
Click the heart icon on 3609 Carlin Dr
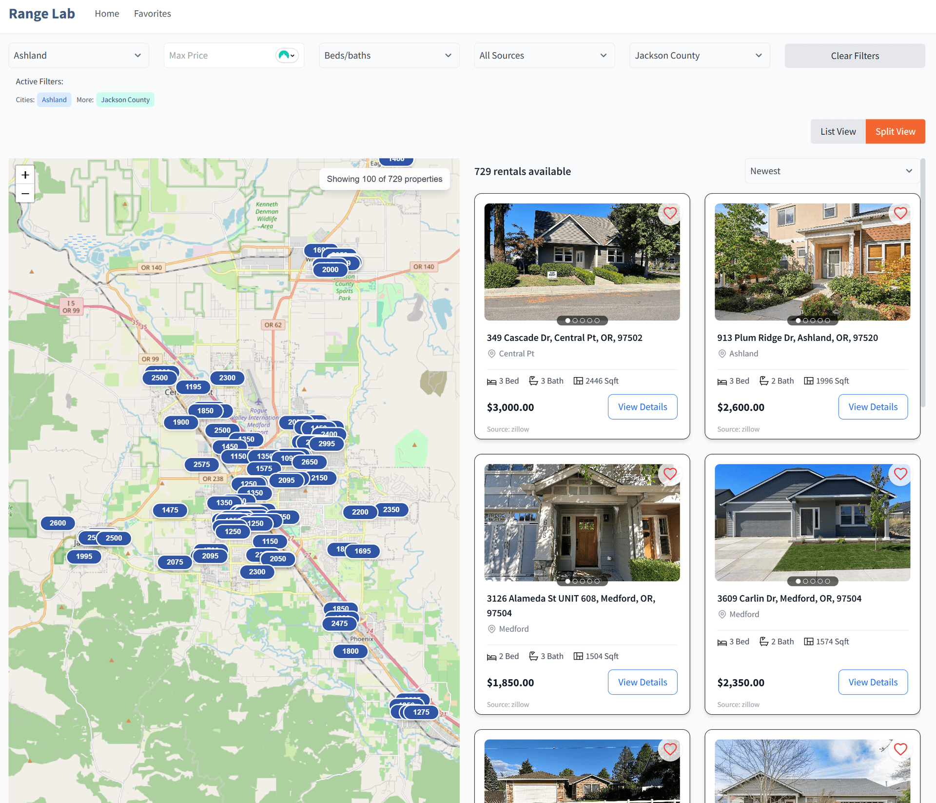(900, 474)
